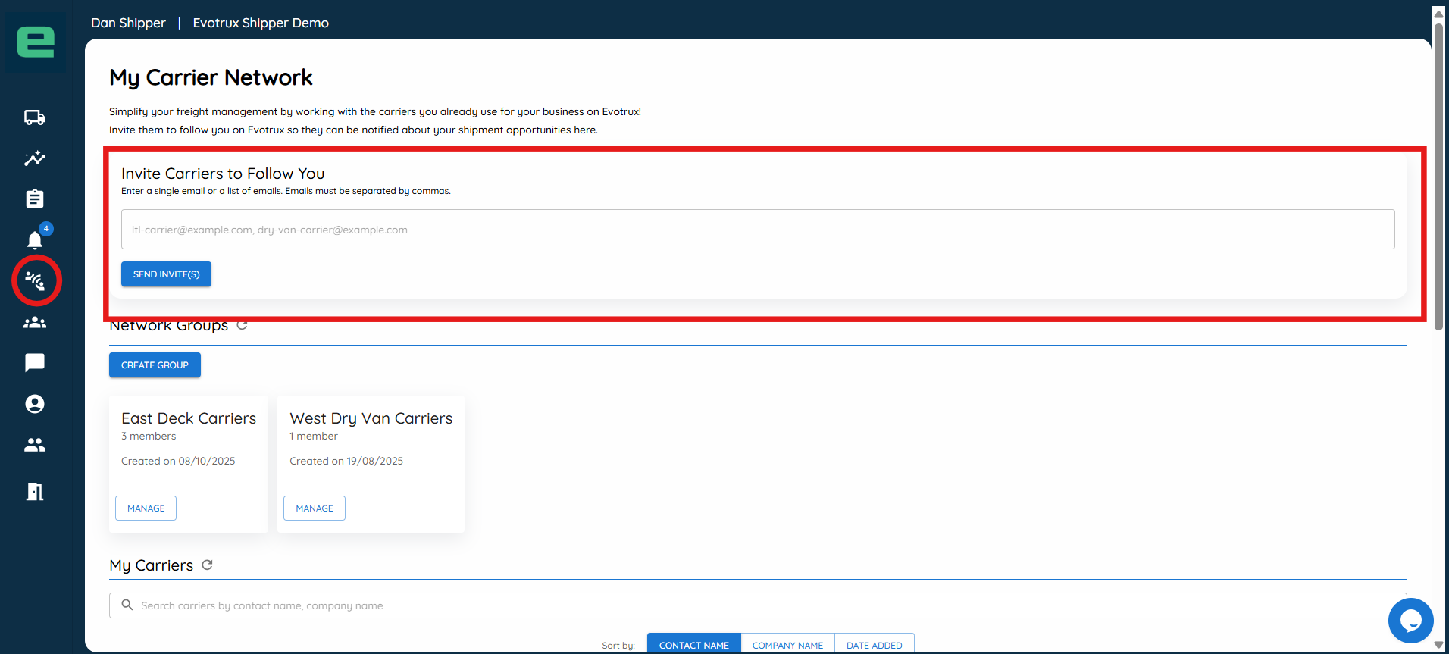The height and width of the screenshot is (654, 1449).
Task: Click the Invite Carriers to Follow You heading
Action: click(x=223, y=174)
